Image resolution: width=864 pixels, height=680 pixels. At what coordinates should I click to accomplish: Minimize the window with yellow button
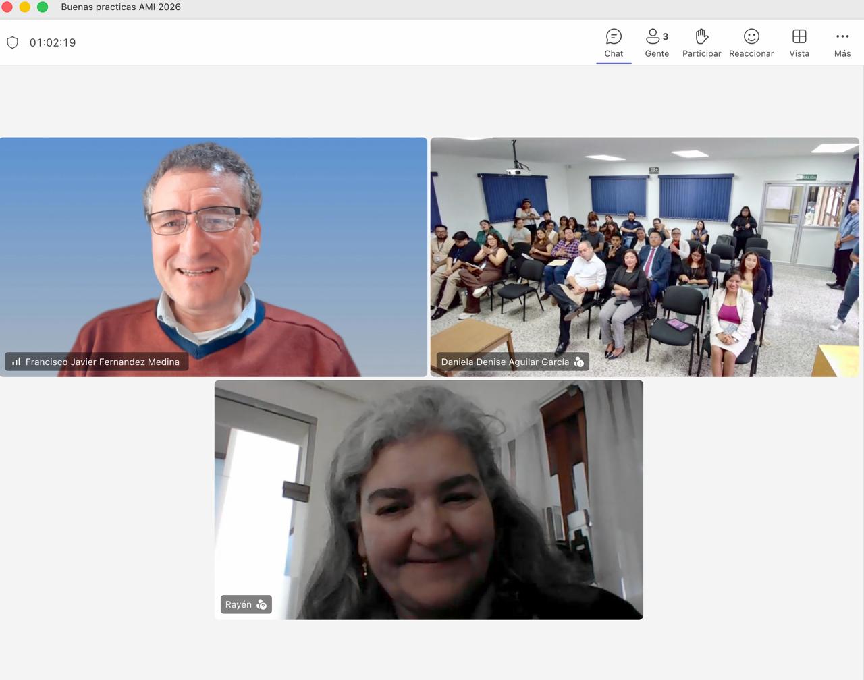point(24,7)
